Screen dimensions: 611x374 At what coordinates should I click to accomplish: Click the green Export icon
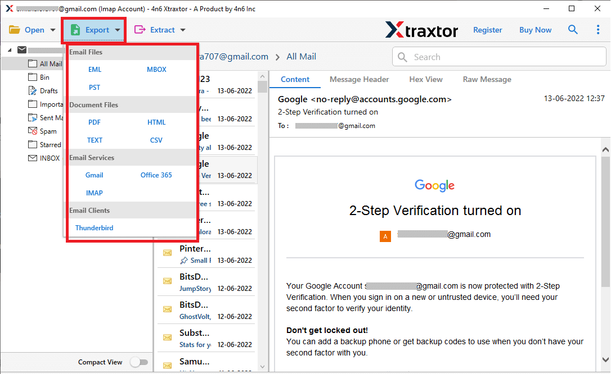[x=74, y=29]
